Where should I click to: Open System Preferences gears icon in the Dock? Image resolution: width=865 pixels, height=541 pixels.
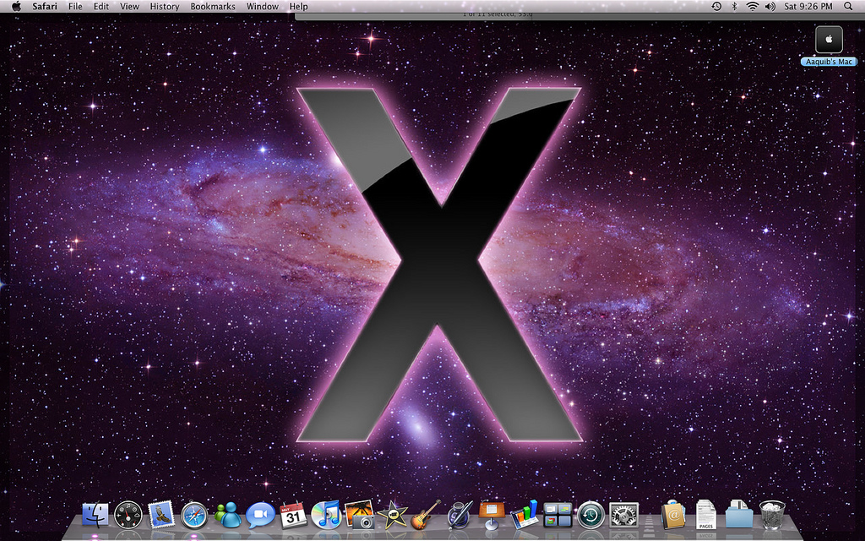[x=624, y=515]
